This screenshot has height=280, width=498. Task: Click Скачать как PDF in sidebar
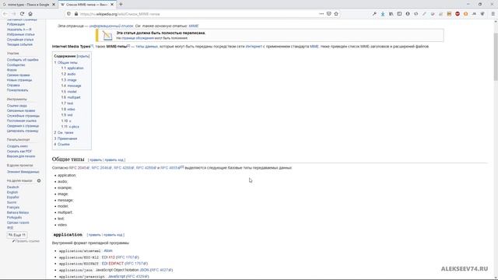tap(19, 152)
